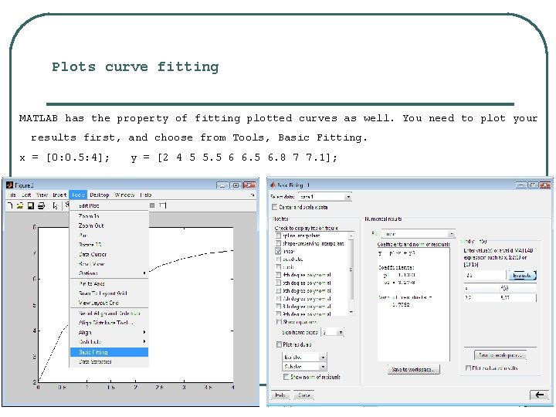Click Close button in Basic Fitting

tap(304, 395)
